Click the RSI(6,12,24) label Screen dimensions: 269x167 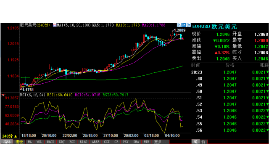33,95
